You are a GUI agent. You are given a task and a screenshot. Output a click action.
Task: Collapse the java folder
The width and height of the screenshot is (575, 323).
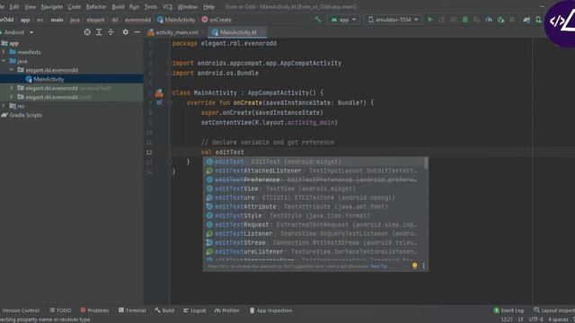(x=4, y=61)
